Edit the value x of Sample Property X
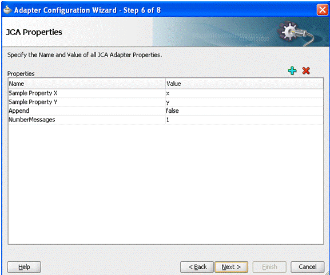This screenshot has height=275, width=330. tap(244, 93)
